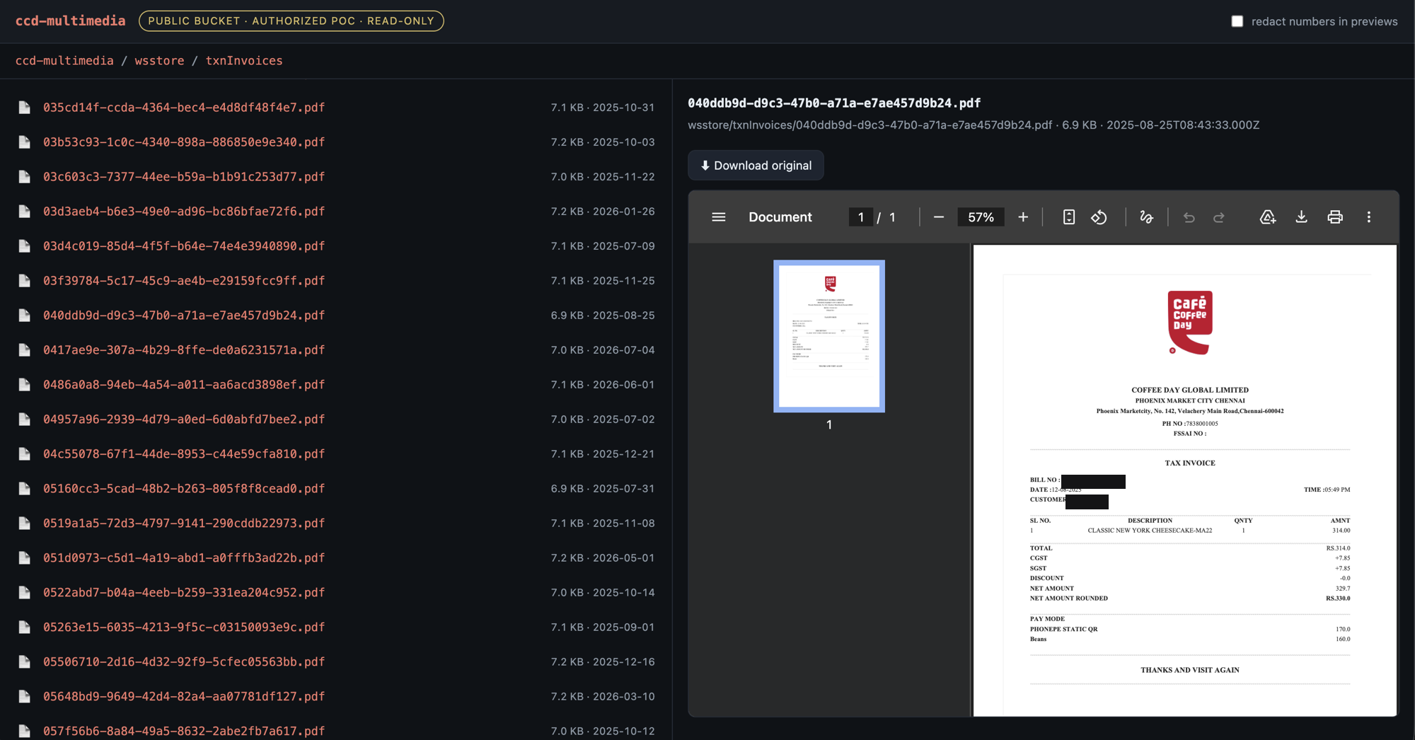This screenshot has height=740, width=1415.
Task: Click the 7.1 KB · 2025-10-31 size-date entry
Action: tap(603, 108)
